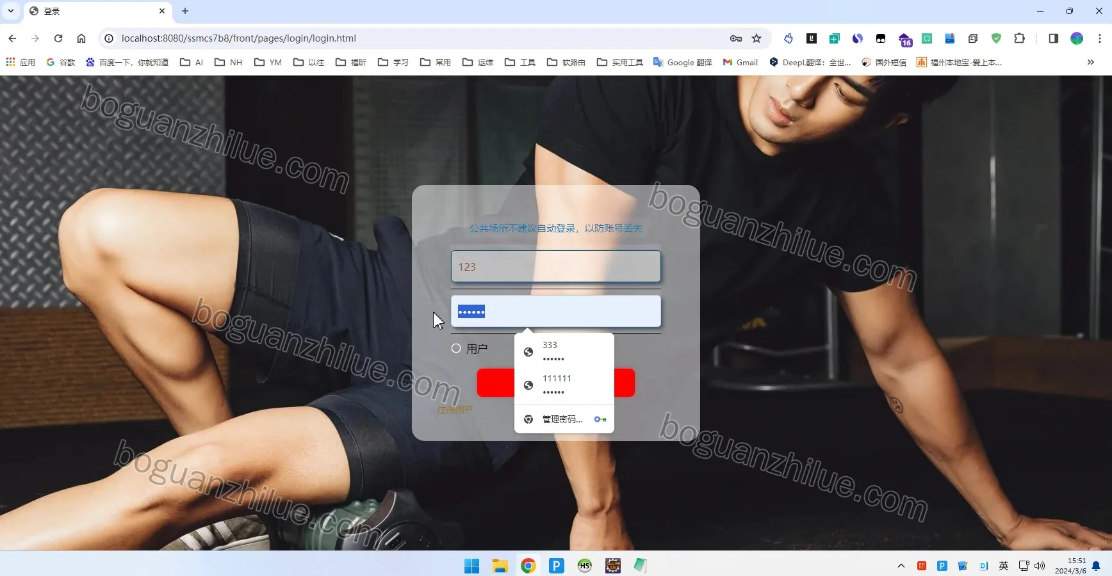Image resolution: width=1112 pixels, height=576 pixels.
Task: Open saved password key icon in address bar
Action: 736,38
